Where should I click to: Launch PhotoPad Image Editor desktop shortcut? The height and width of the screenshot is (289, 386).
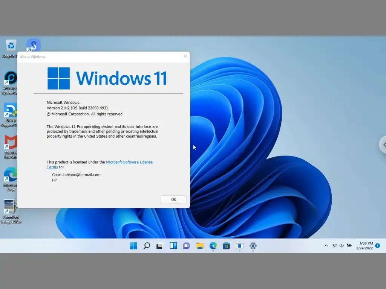(11, 211)
